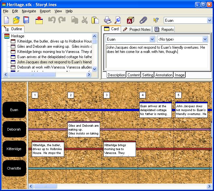
Task: Click the paperclip attachment icon
Action: coord(143,20)
